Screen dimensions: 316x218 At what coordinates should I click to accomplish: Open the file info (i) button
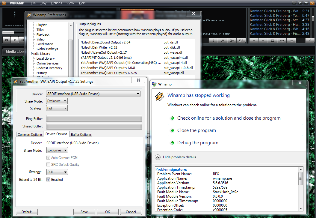pos(213,40)
